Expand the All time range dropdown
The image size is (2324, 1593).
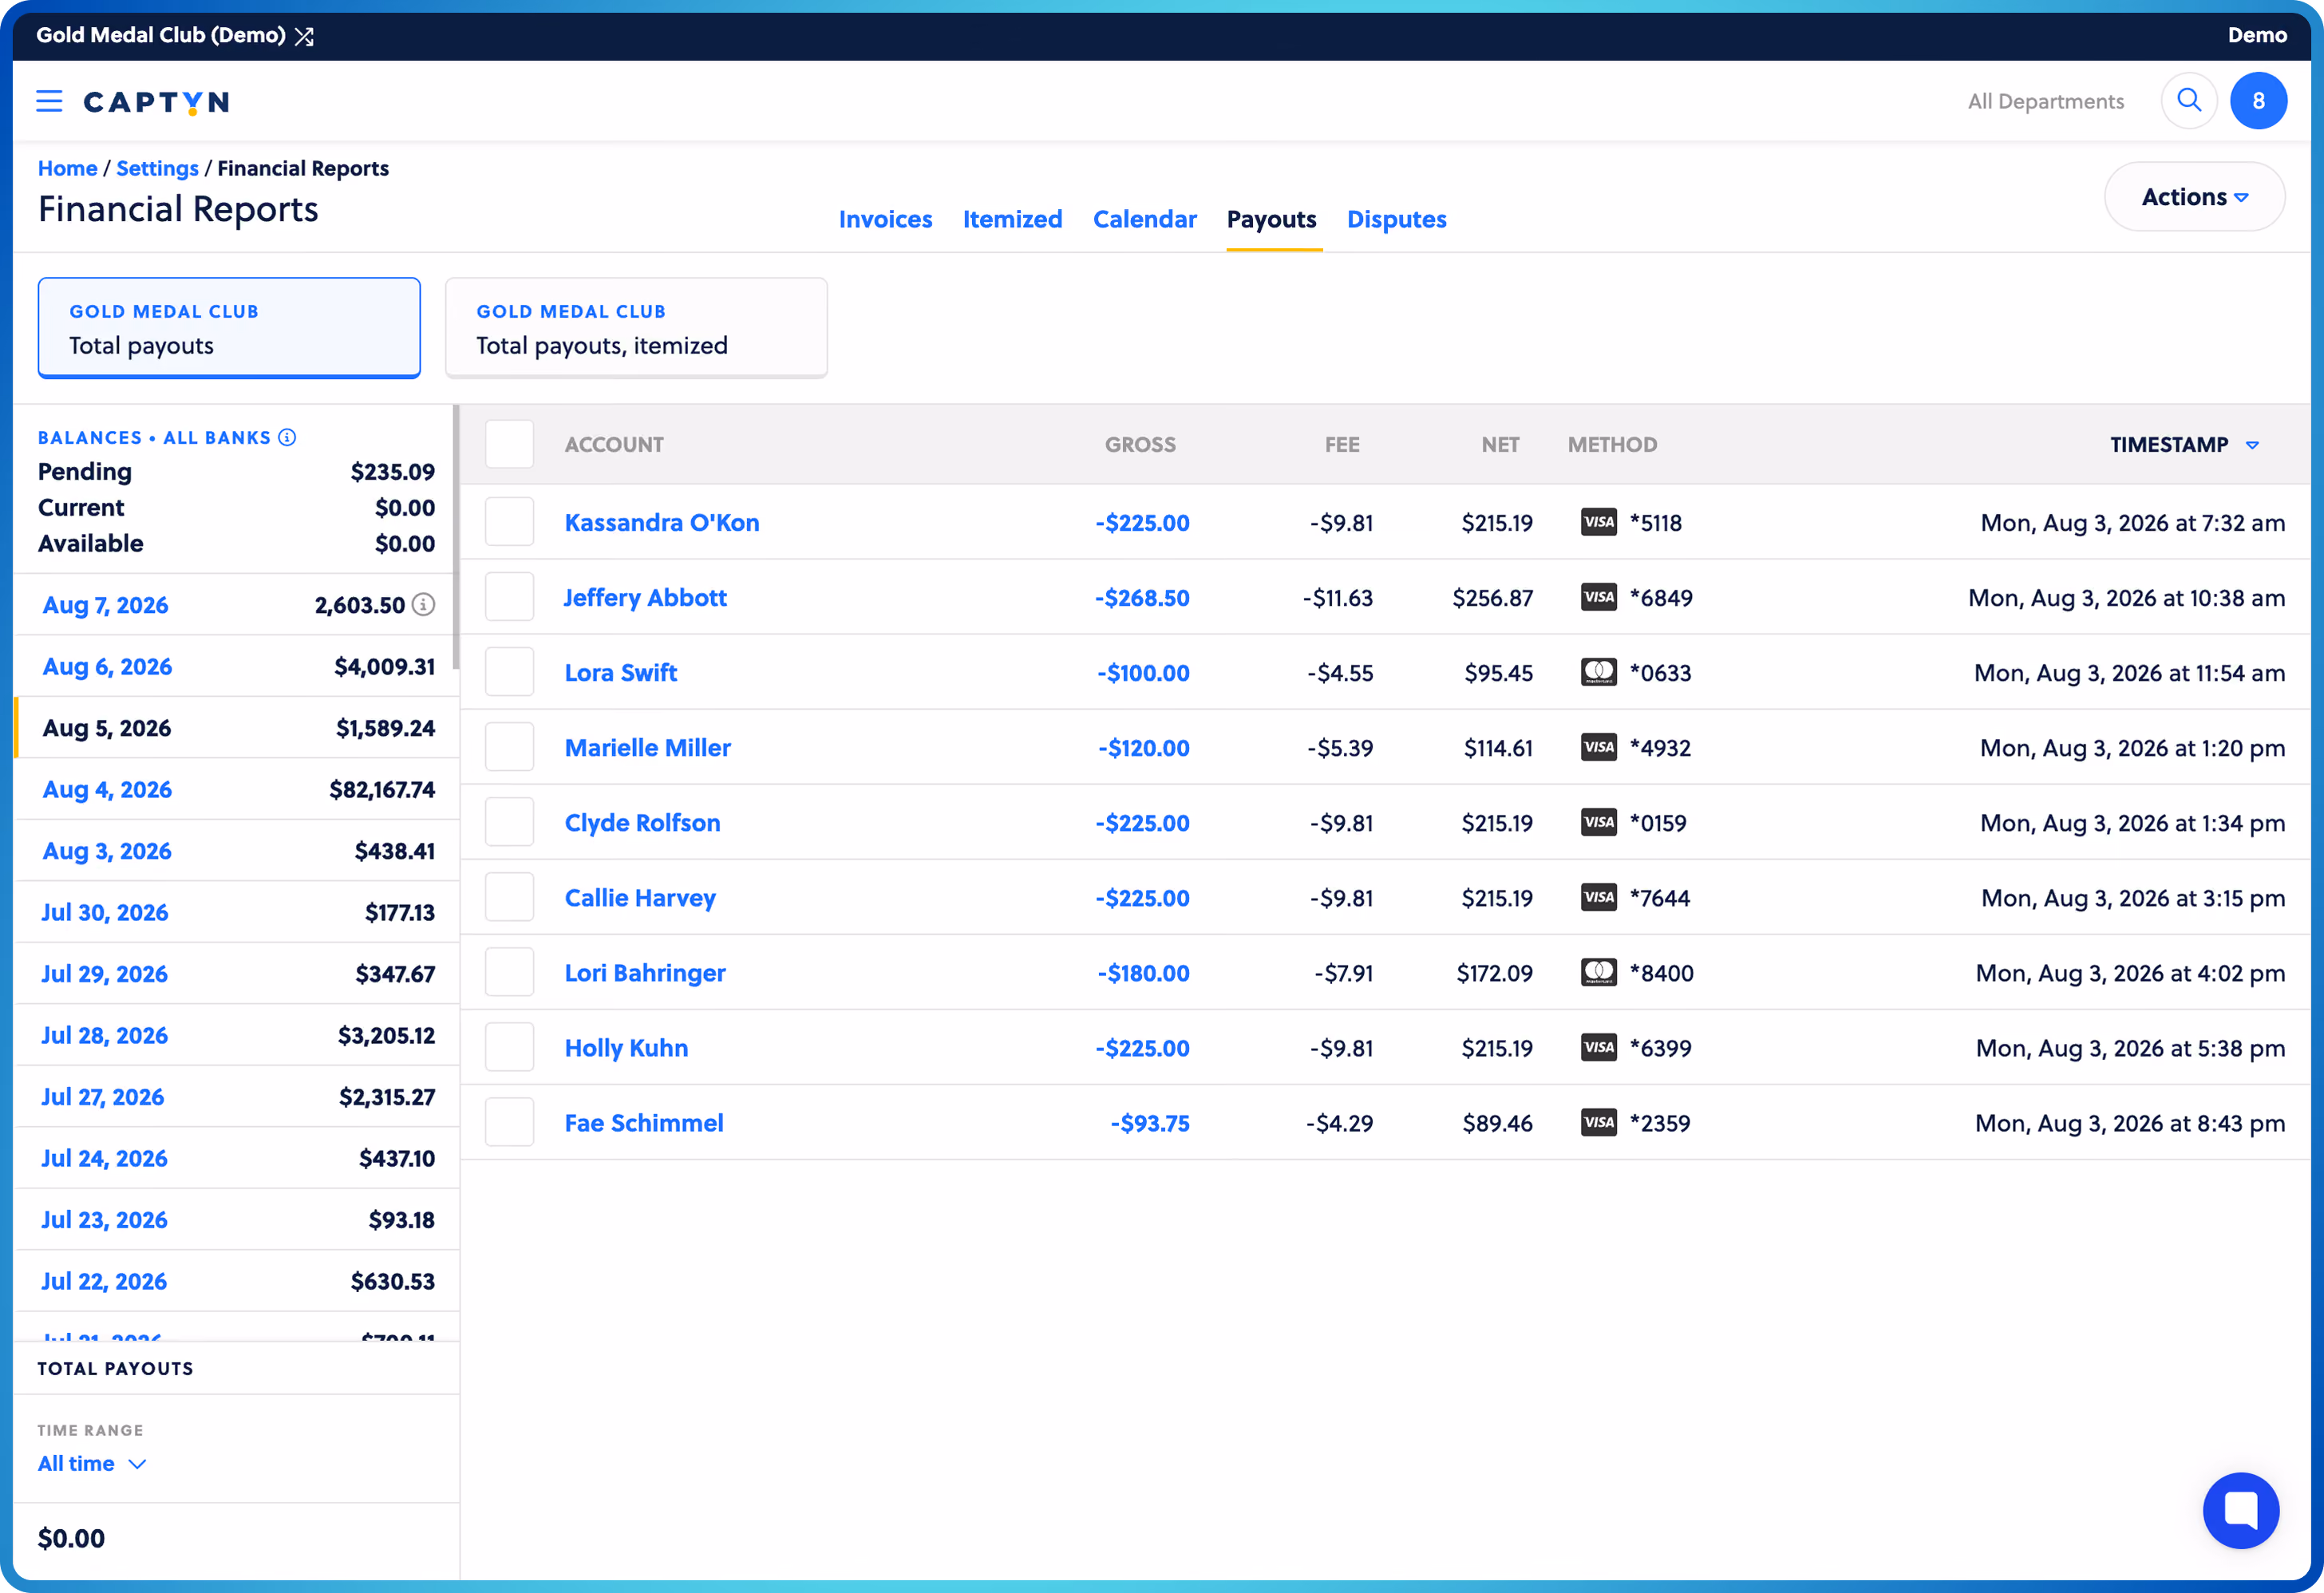92,1463
